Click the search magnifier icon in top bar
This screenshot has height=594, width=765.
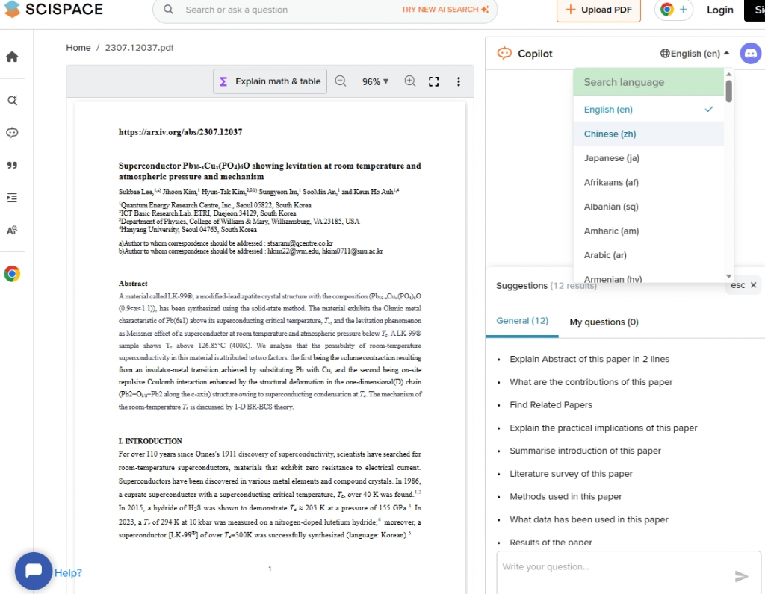tap(168, 10)
